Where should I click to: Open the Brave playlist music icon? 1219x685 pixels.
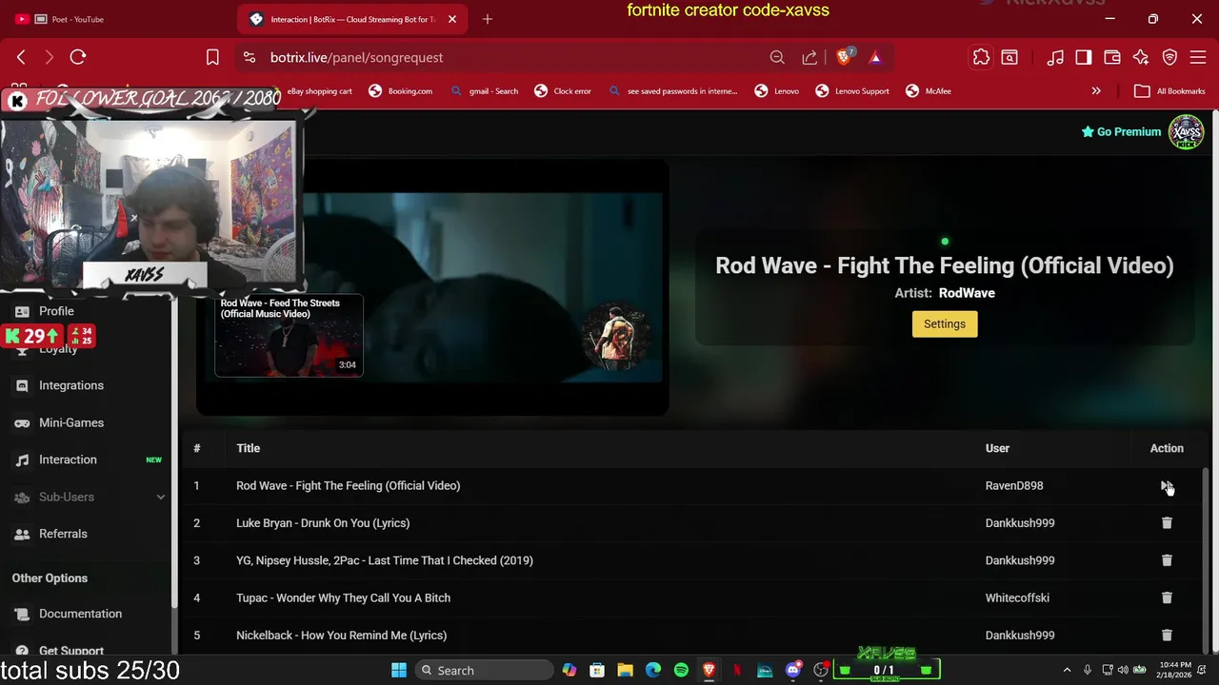(1055, 57)
